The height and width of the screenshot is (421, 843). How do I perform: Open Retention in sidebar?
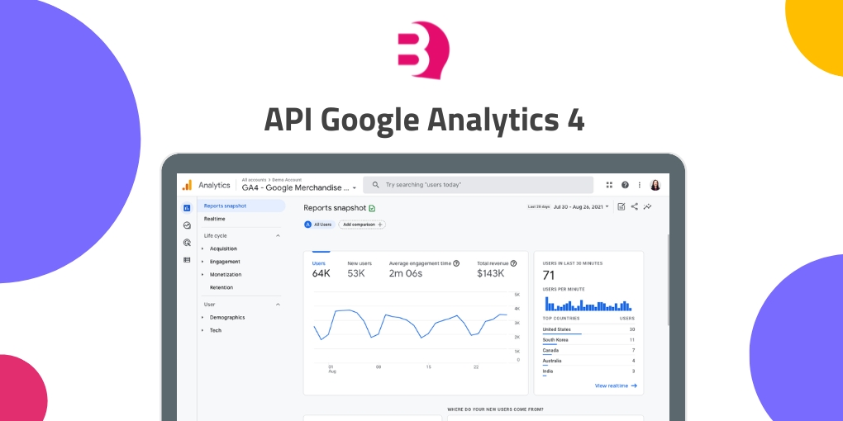coord(221,287)
